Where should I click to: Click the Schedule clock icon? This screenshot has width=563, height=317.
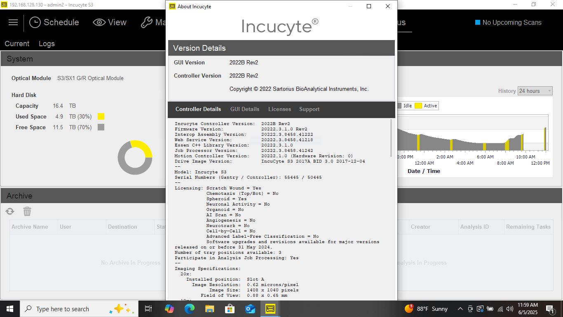click(x=35, y=22)
